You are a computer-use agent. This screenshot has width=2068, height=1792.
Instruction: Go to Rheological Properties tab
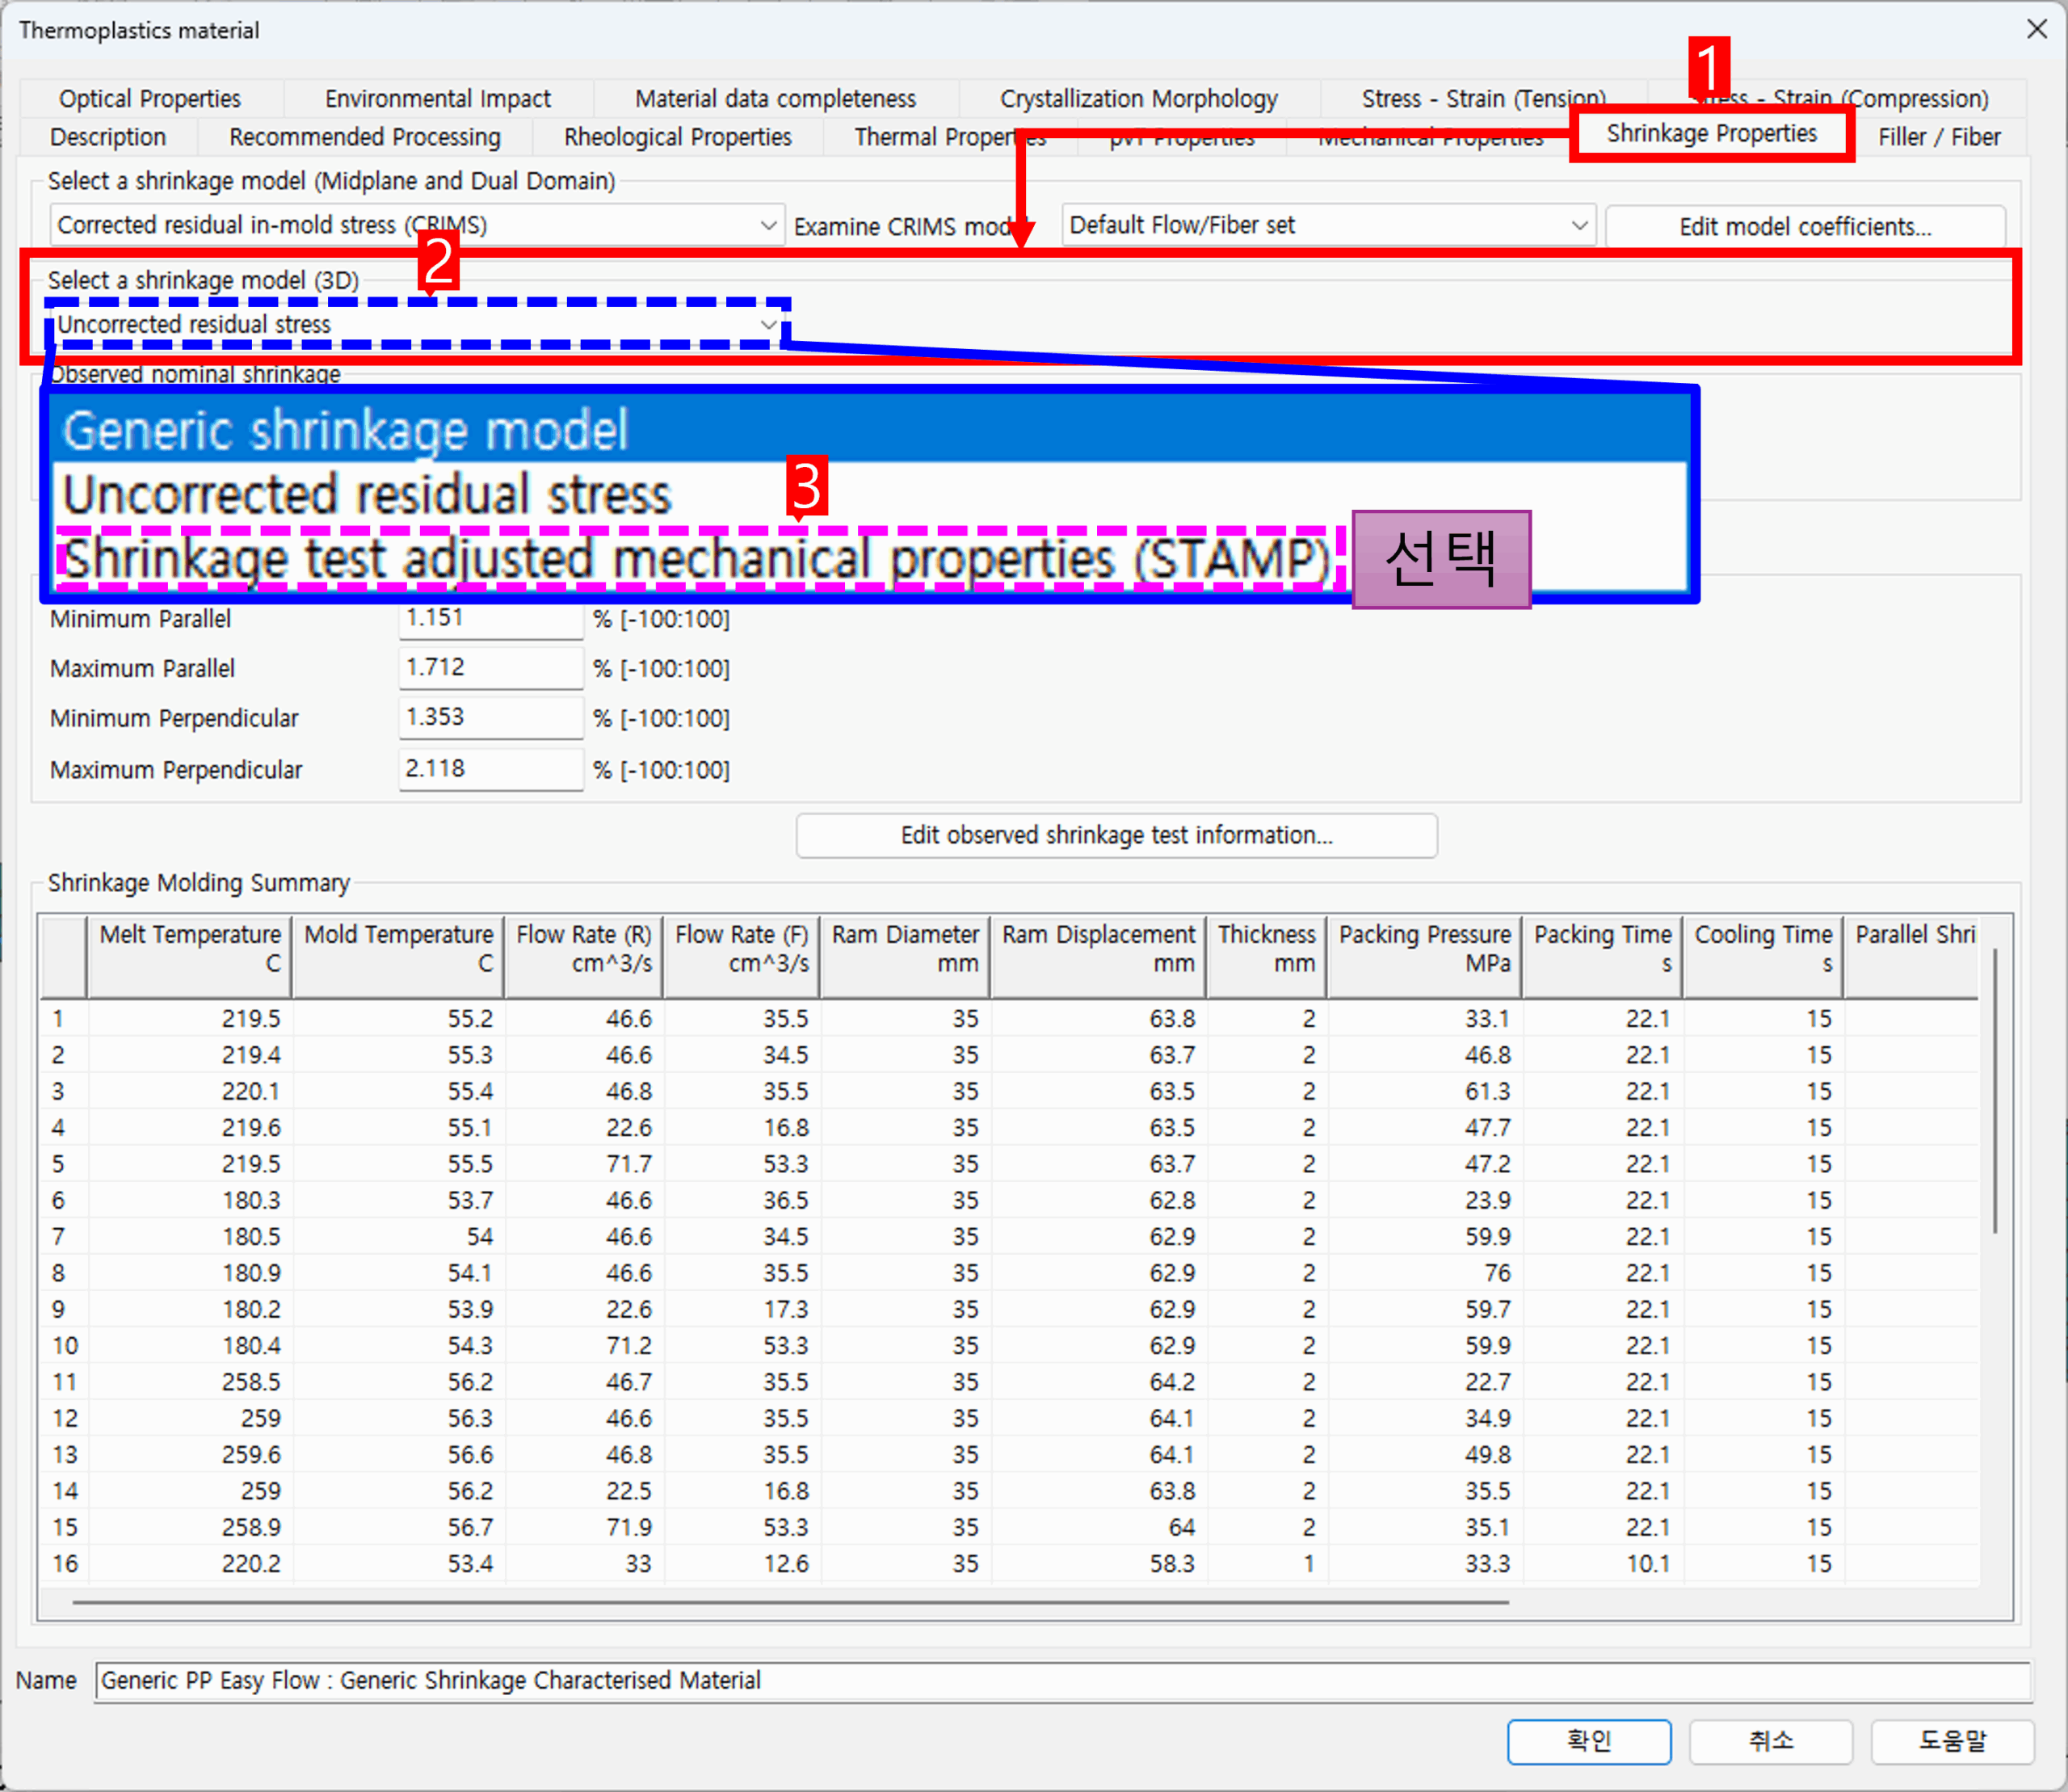677,137
